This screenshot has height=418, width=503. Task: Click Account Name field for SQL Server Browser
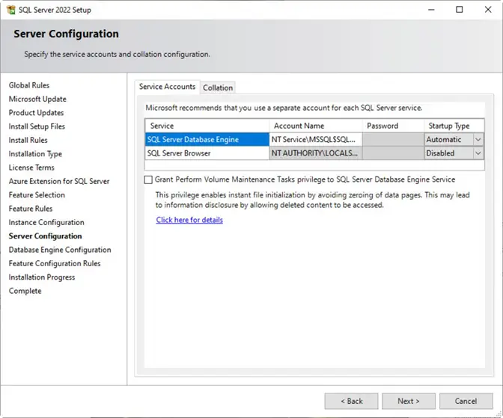click(x=315, y=153)
